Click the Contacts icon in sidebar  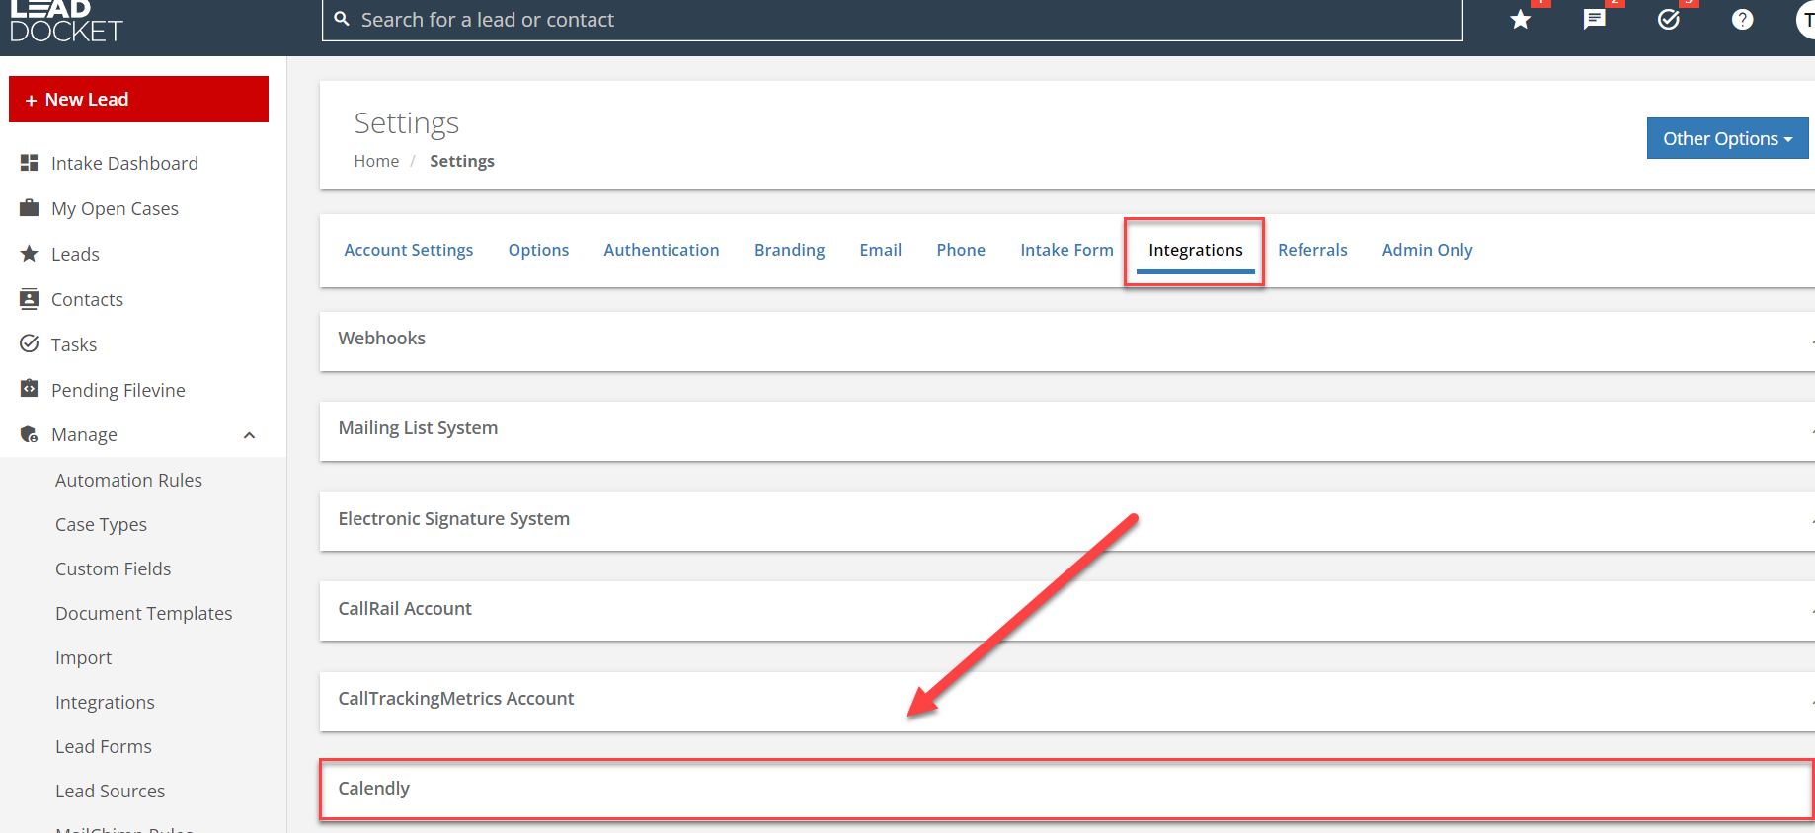(x=30, y=299)
